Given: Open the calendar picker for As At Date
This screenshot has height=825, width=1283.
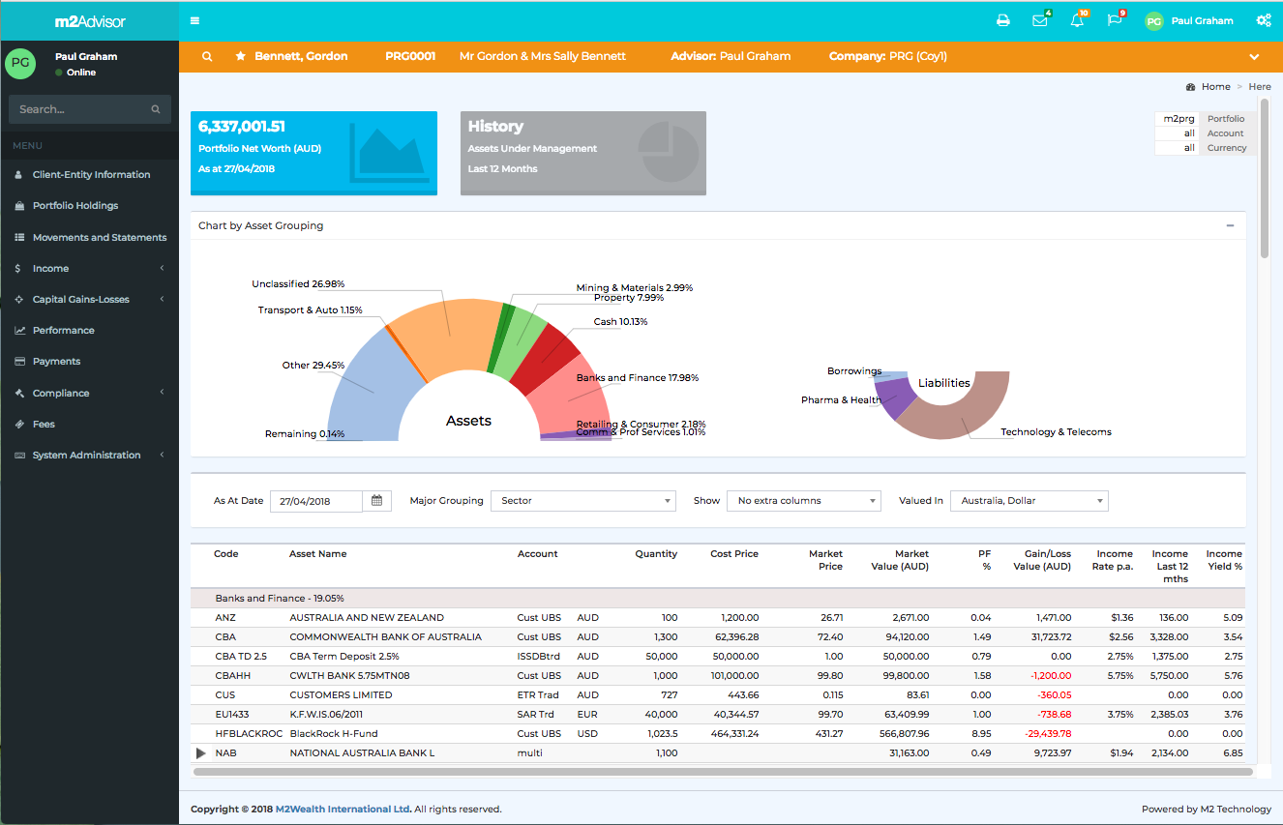Looking at the screenshot, I should tap(377, 501).
